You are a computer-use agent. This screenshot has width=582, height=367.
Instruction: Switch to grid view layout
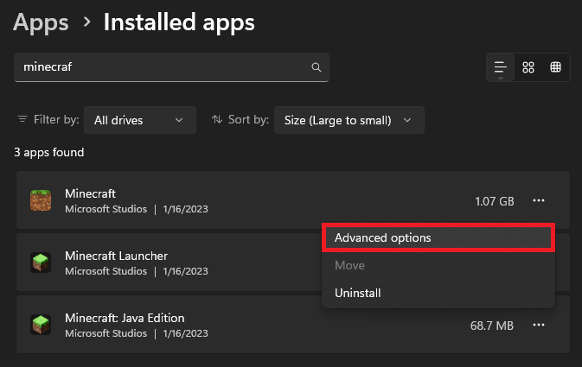528,67
